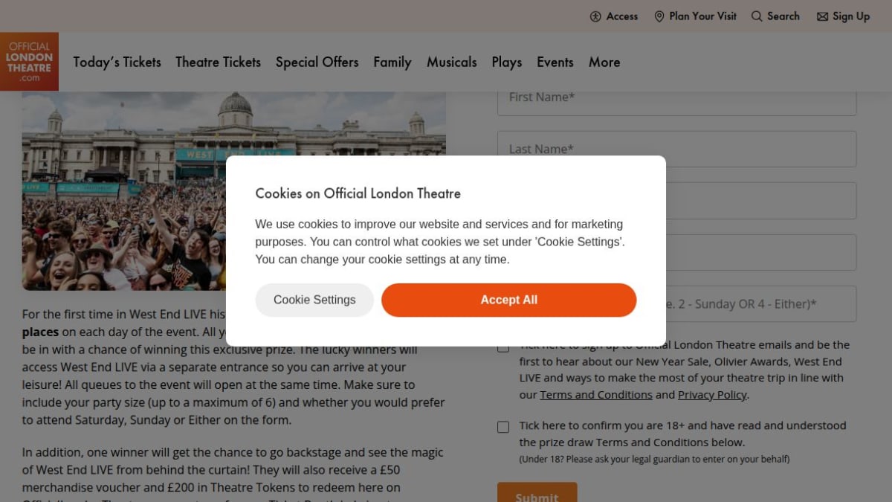The height and width of the screenshot is (502, 892).
Task: Select Family in navigation
Action: pos(392,62)
